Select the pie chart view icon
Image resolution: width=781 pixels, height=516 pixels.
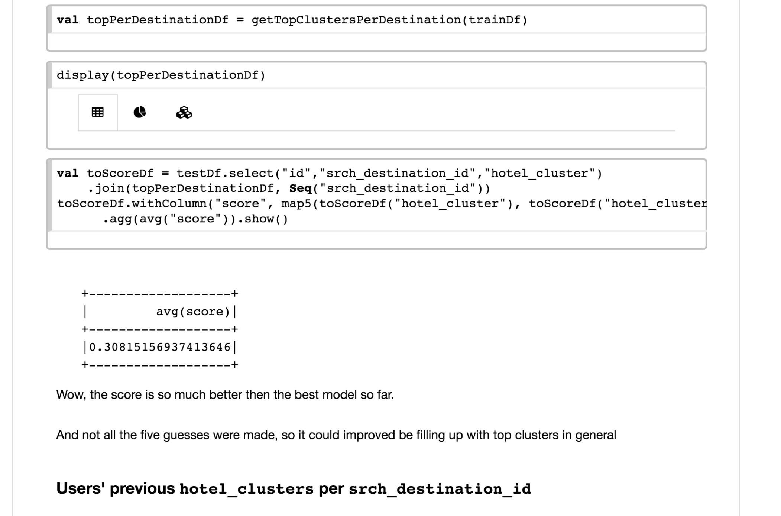[139, 112]
